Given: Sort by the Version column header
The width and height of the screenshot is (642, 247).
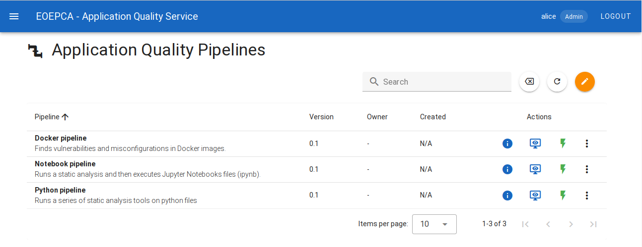Looking at the screenshot, I should tap(321, 117).
